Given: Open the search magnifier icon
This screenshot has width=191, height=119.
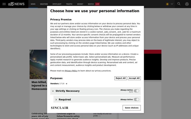Looking at the screenshot, I should [179, 4].
